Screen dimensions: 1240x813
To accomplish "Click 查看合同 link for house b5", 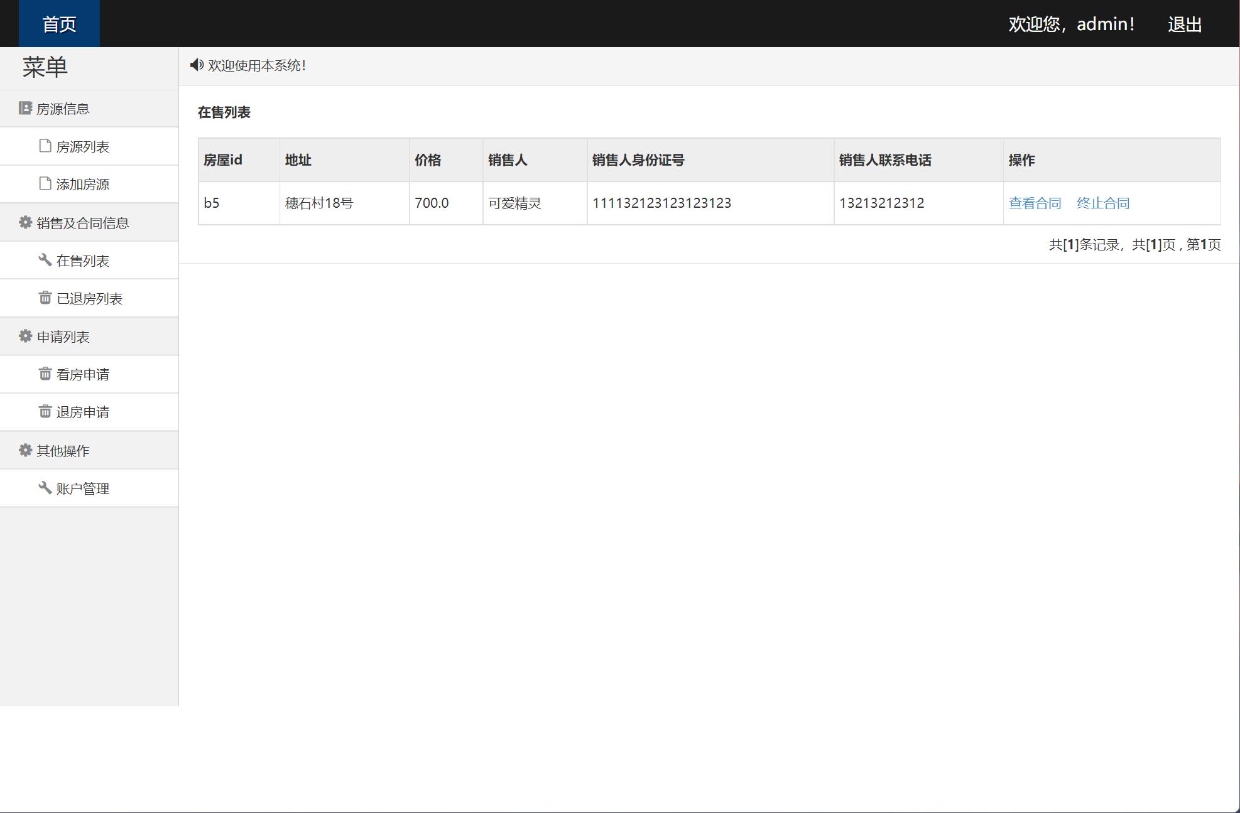I will (1035, 203).
